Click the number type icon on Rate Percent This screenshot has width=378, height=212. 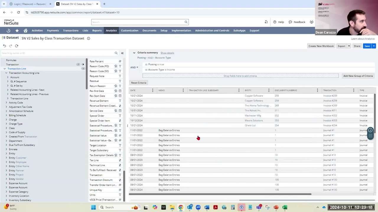pos(120,61)
